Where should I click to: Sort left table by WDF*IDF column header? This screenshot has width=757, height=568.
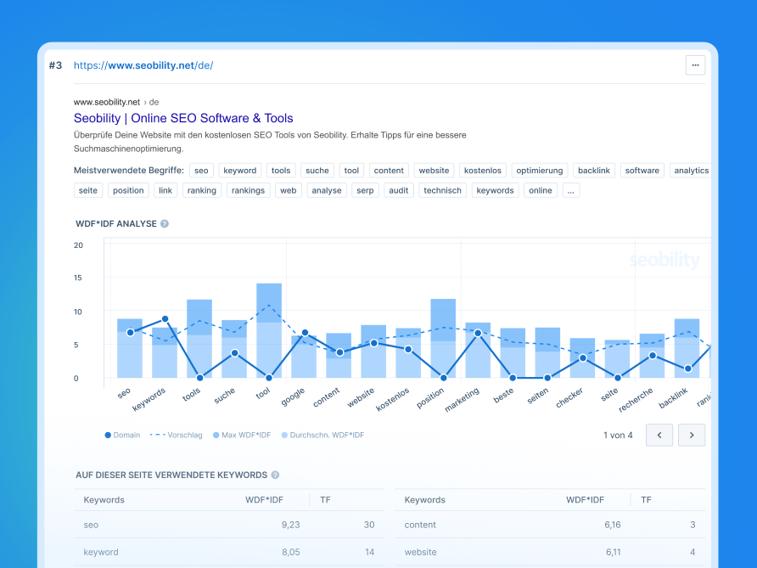click(264, 500)
